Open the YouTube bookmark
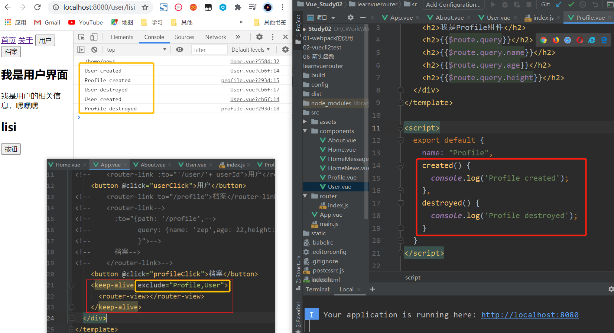 click(85, 22)
